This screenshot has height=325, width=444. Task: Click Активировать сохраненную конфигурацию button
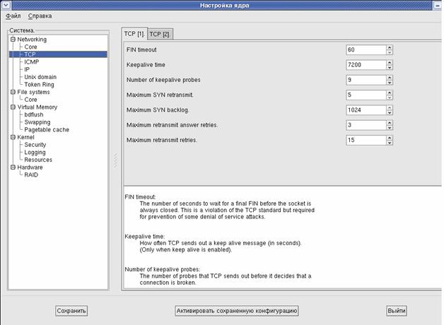(x=237, y=311)
